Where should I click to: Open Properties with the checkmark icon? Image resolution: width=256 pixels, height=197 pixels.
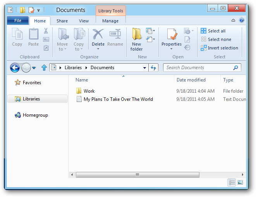[172, 34]
